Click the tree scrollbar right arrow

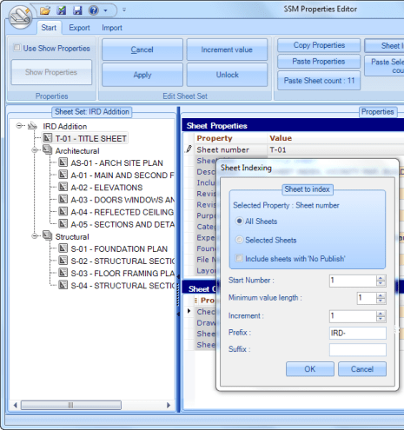(x=169, y=405)
